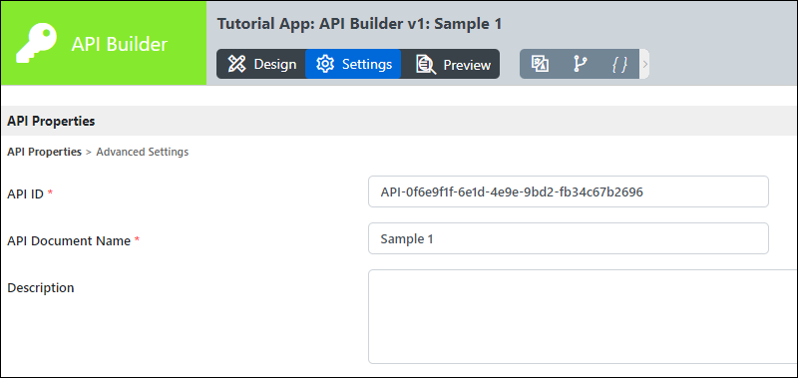Focus the API ID text field
798x378 pixels.
pyautogui.click(x=569, y=191)
